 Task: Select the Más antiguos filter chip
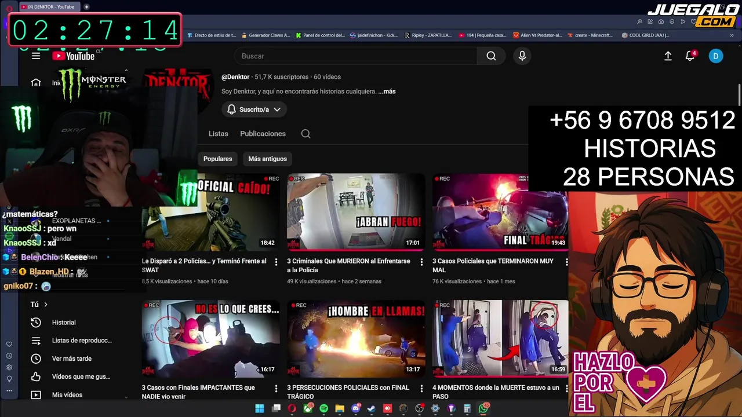pos(267,159)
